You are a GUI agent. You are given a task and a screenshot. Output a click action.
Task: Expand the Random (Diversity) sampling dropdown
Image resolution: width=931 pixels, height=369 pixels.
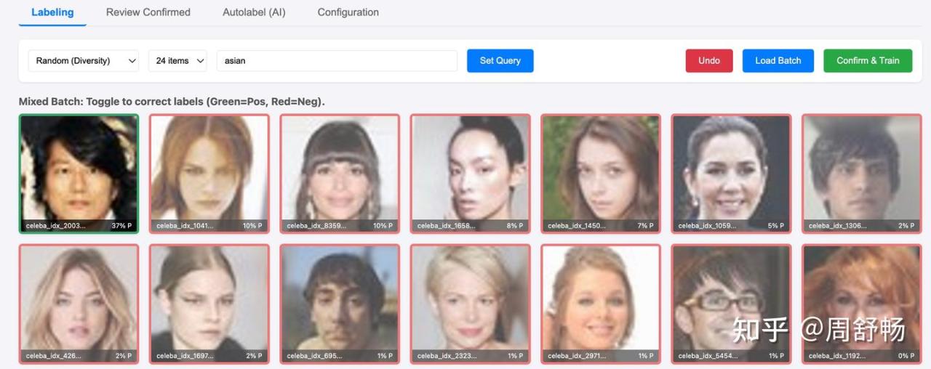[84, 61]
